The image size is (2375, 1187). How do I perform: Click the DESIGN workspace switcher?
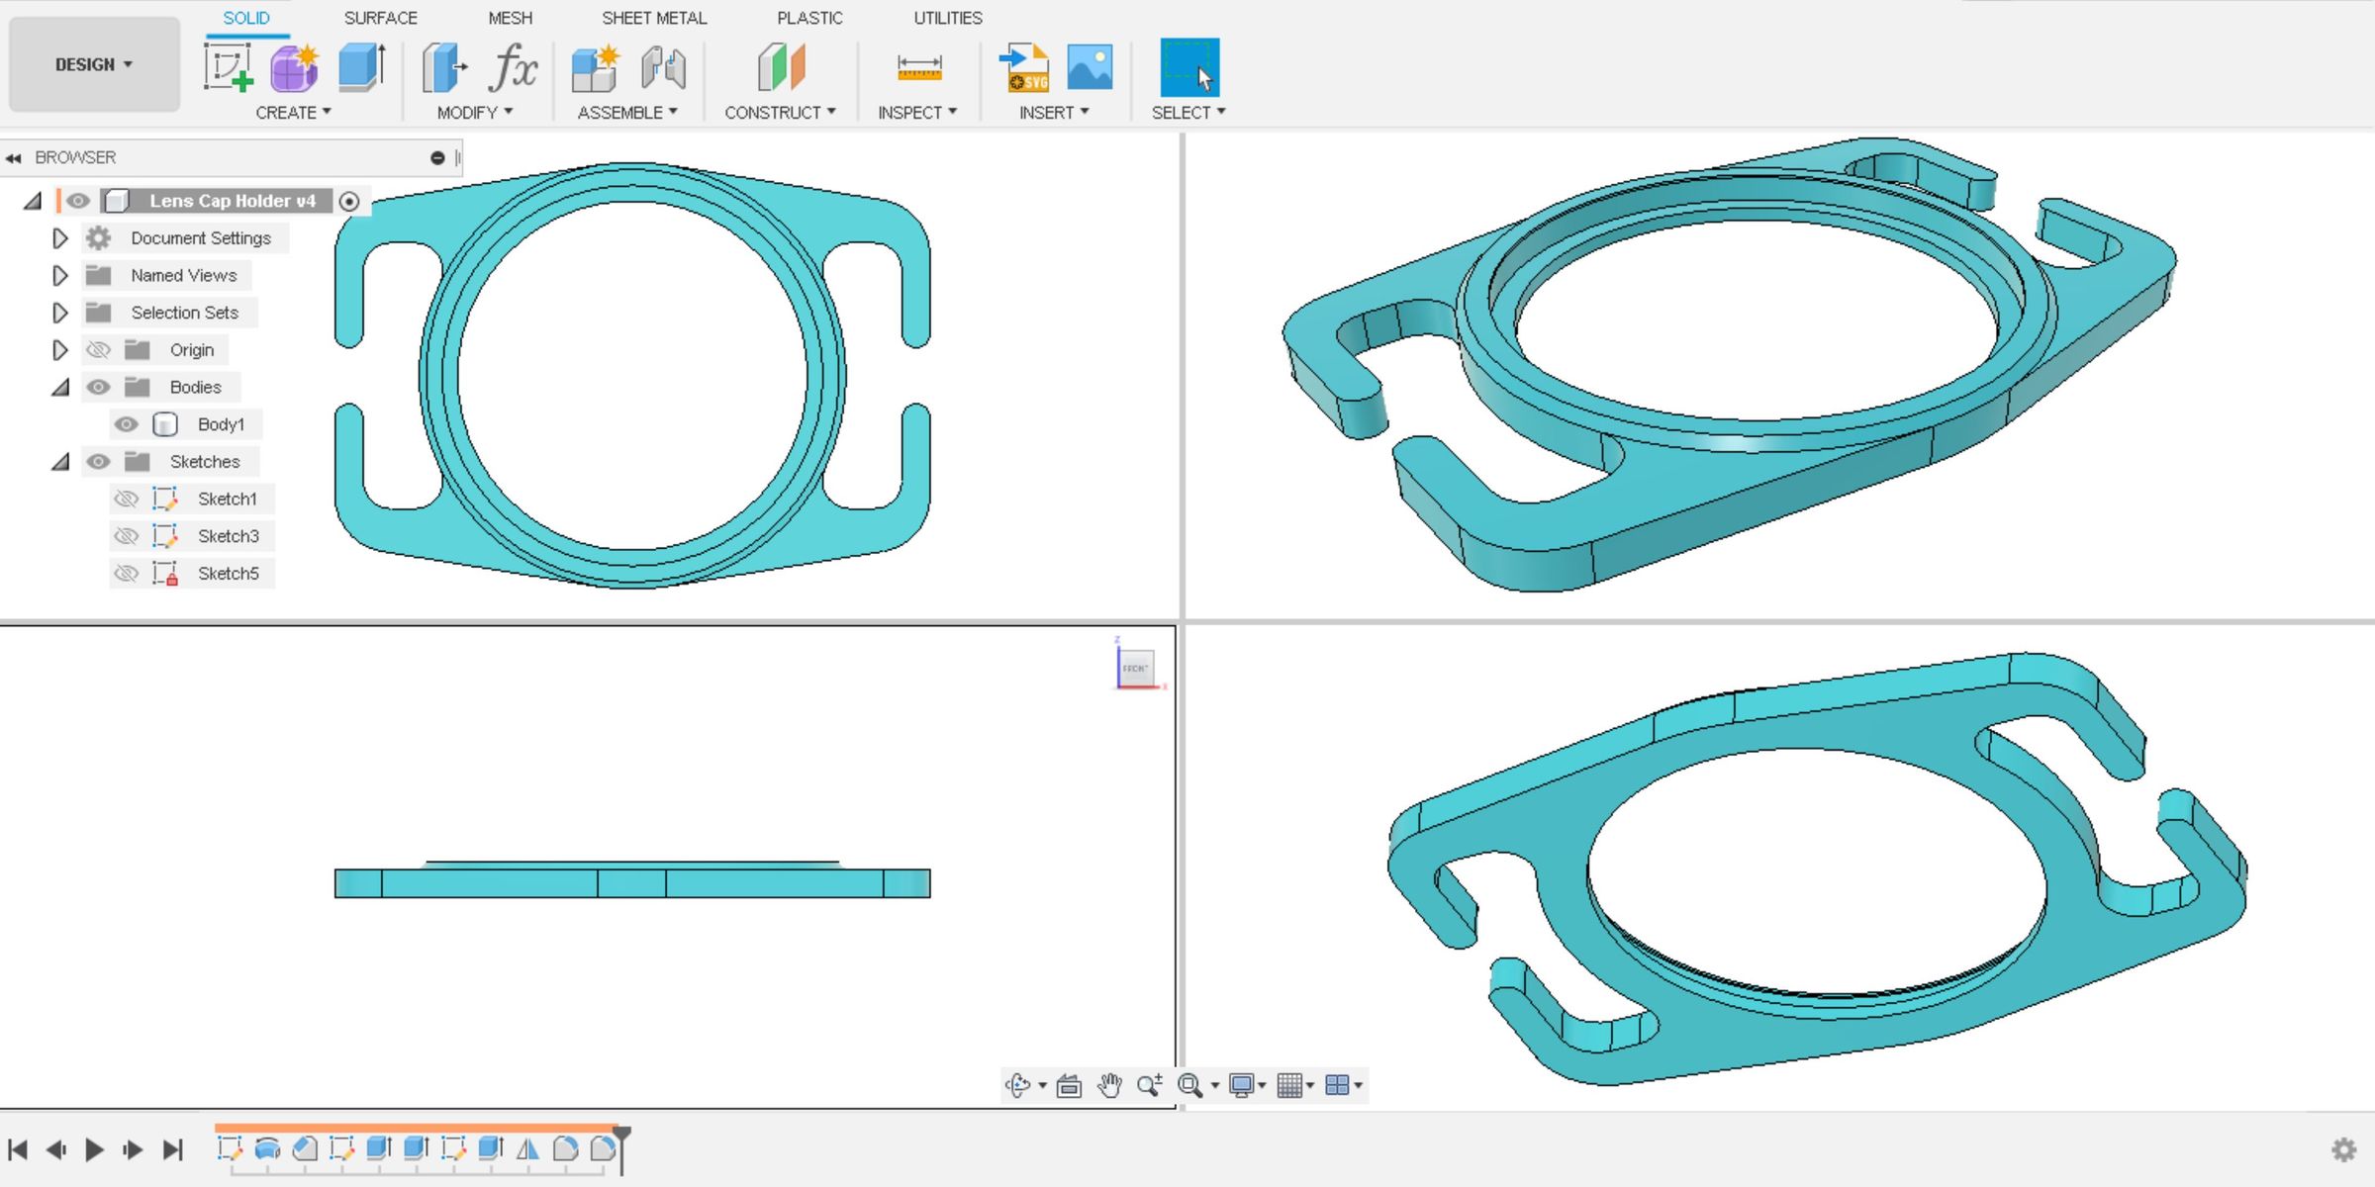coord(92,63)
